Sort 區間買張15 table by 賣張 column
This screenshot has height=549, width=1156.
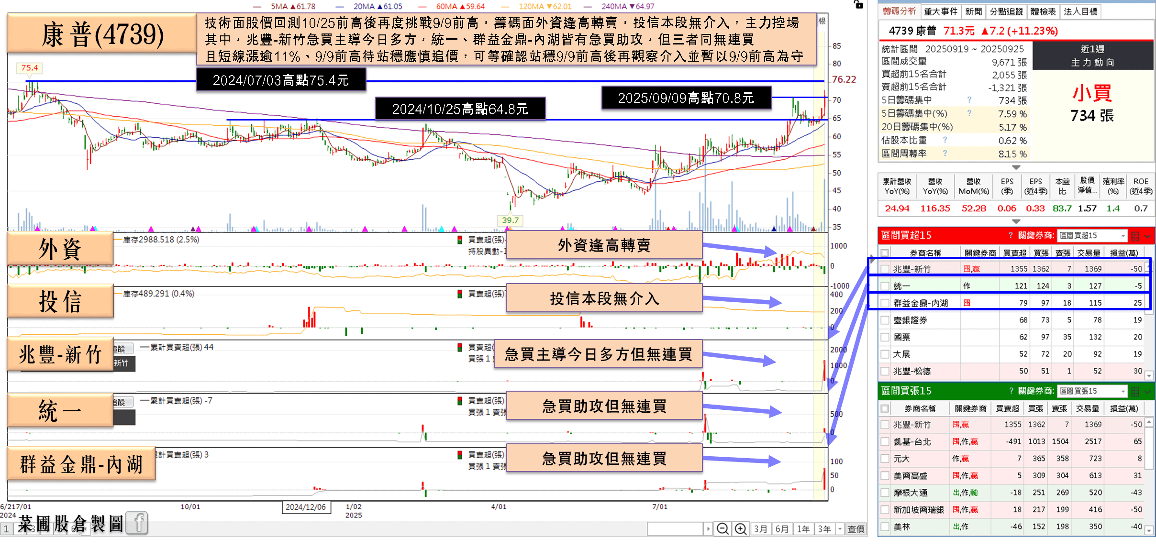(x=1059, y=408)
